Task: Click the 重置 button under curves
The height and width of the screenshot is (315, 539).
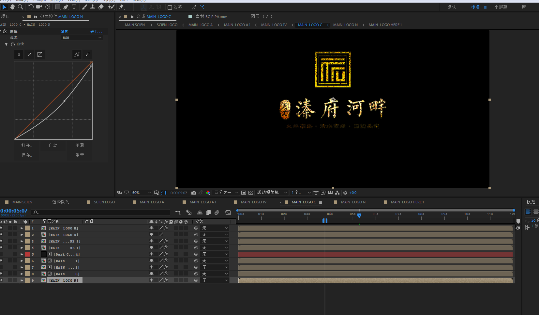Action: point(80,155)
